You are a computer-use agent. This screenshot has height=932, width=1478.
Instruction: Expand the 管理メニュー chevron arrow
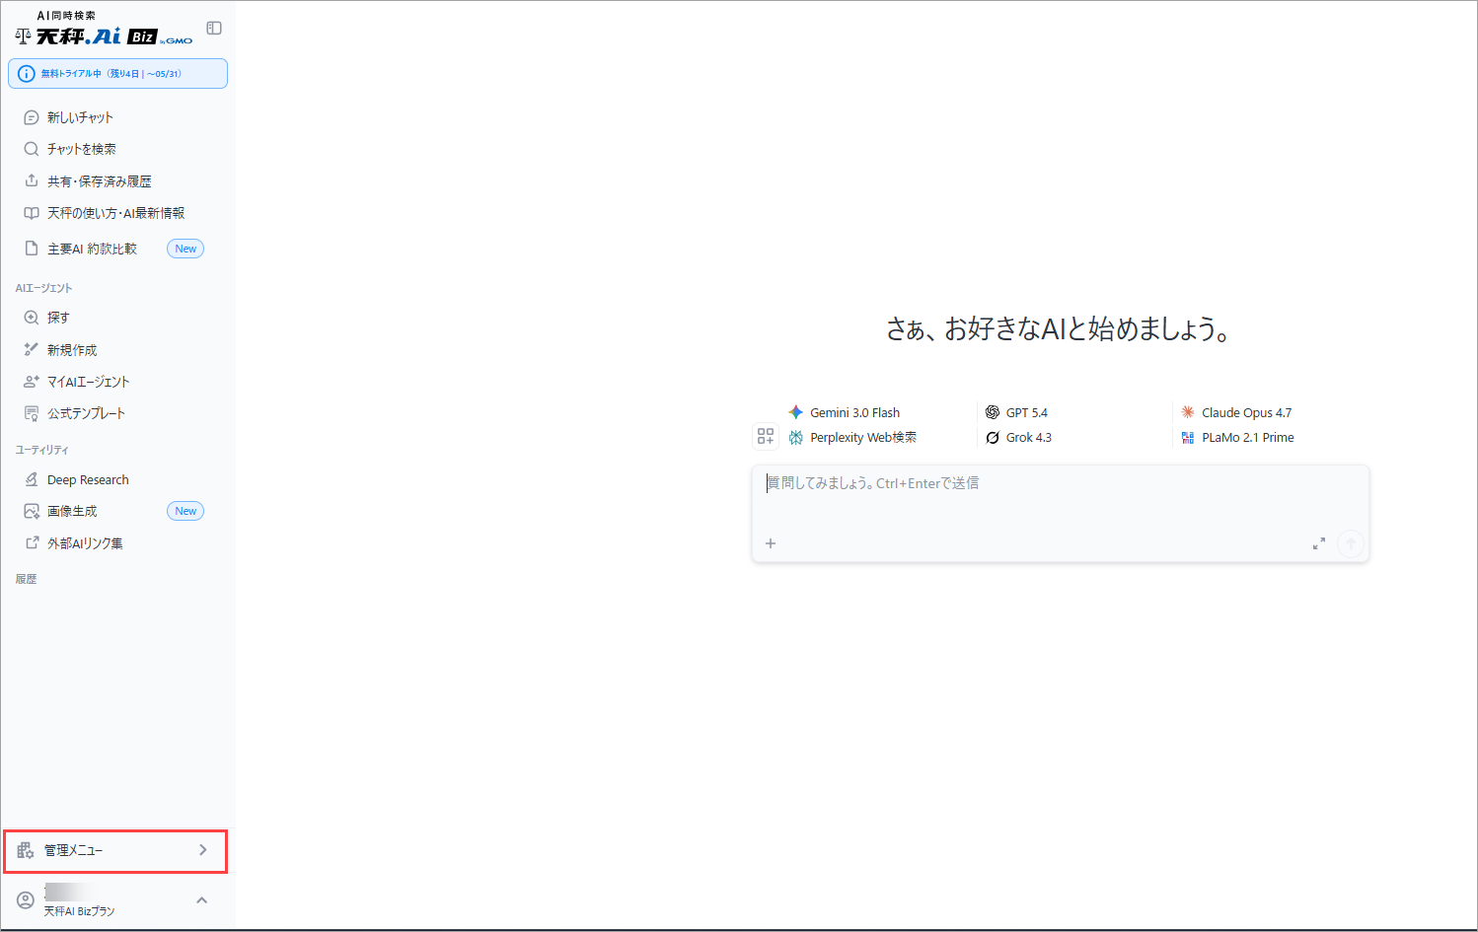tap(203, 850)
